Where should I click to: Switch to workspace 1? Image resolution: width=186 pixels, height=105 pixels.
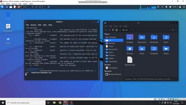tap(29, 7)
